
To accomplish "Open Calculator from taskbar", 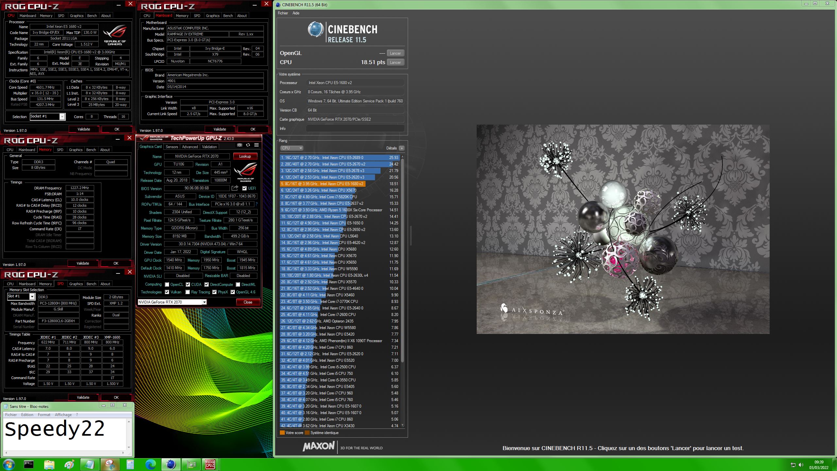I will (130, 464).
